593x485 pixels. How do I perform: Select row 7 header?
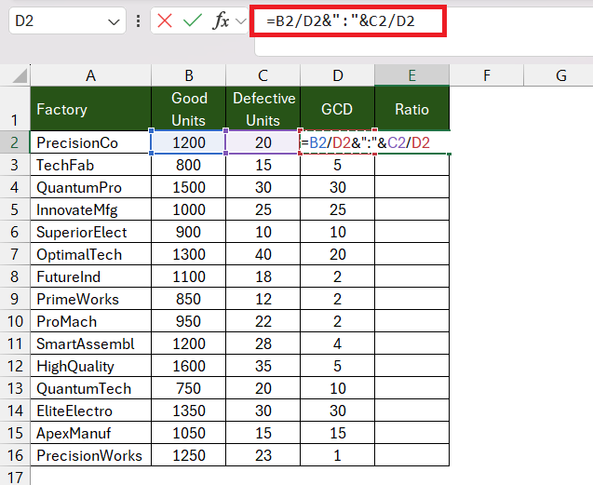(x=15, y=254)
